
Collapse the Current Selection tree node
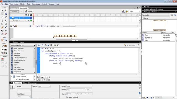tap(11, 76)
